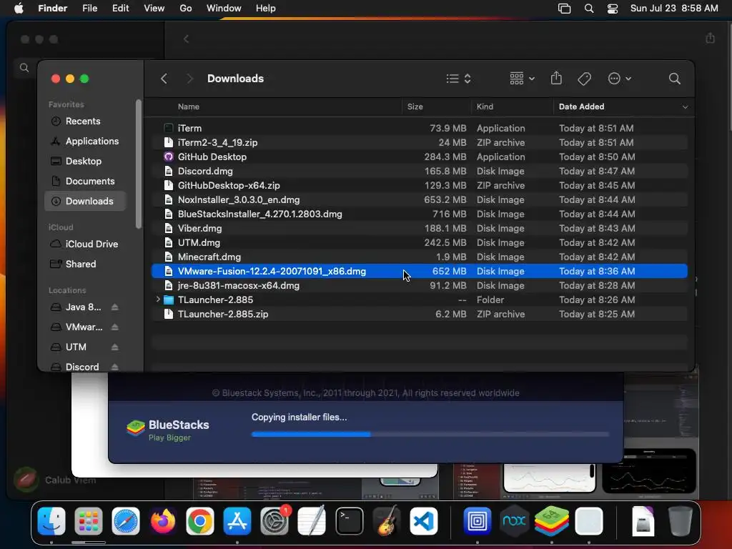Sort by Date Added column
Viewport: 732px width, 549px height.
point(581,107)
